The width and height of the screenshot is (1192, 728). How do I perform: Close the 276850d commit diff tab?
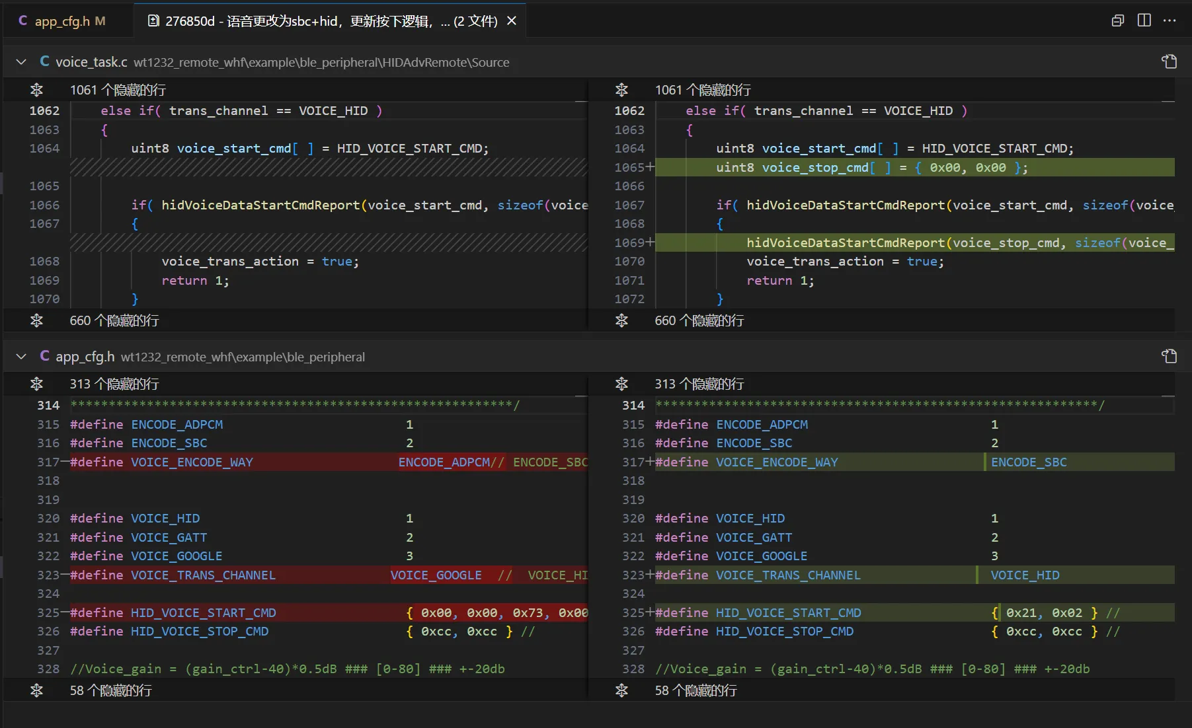point(511,21)
